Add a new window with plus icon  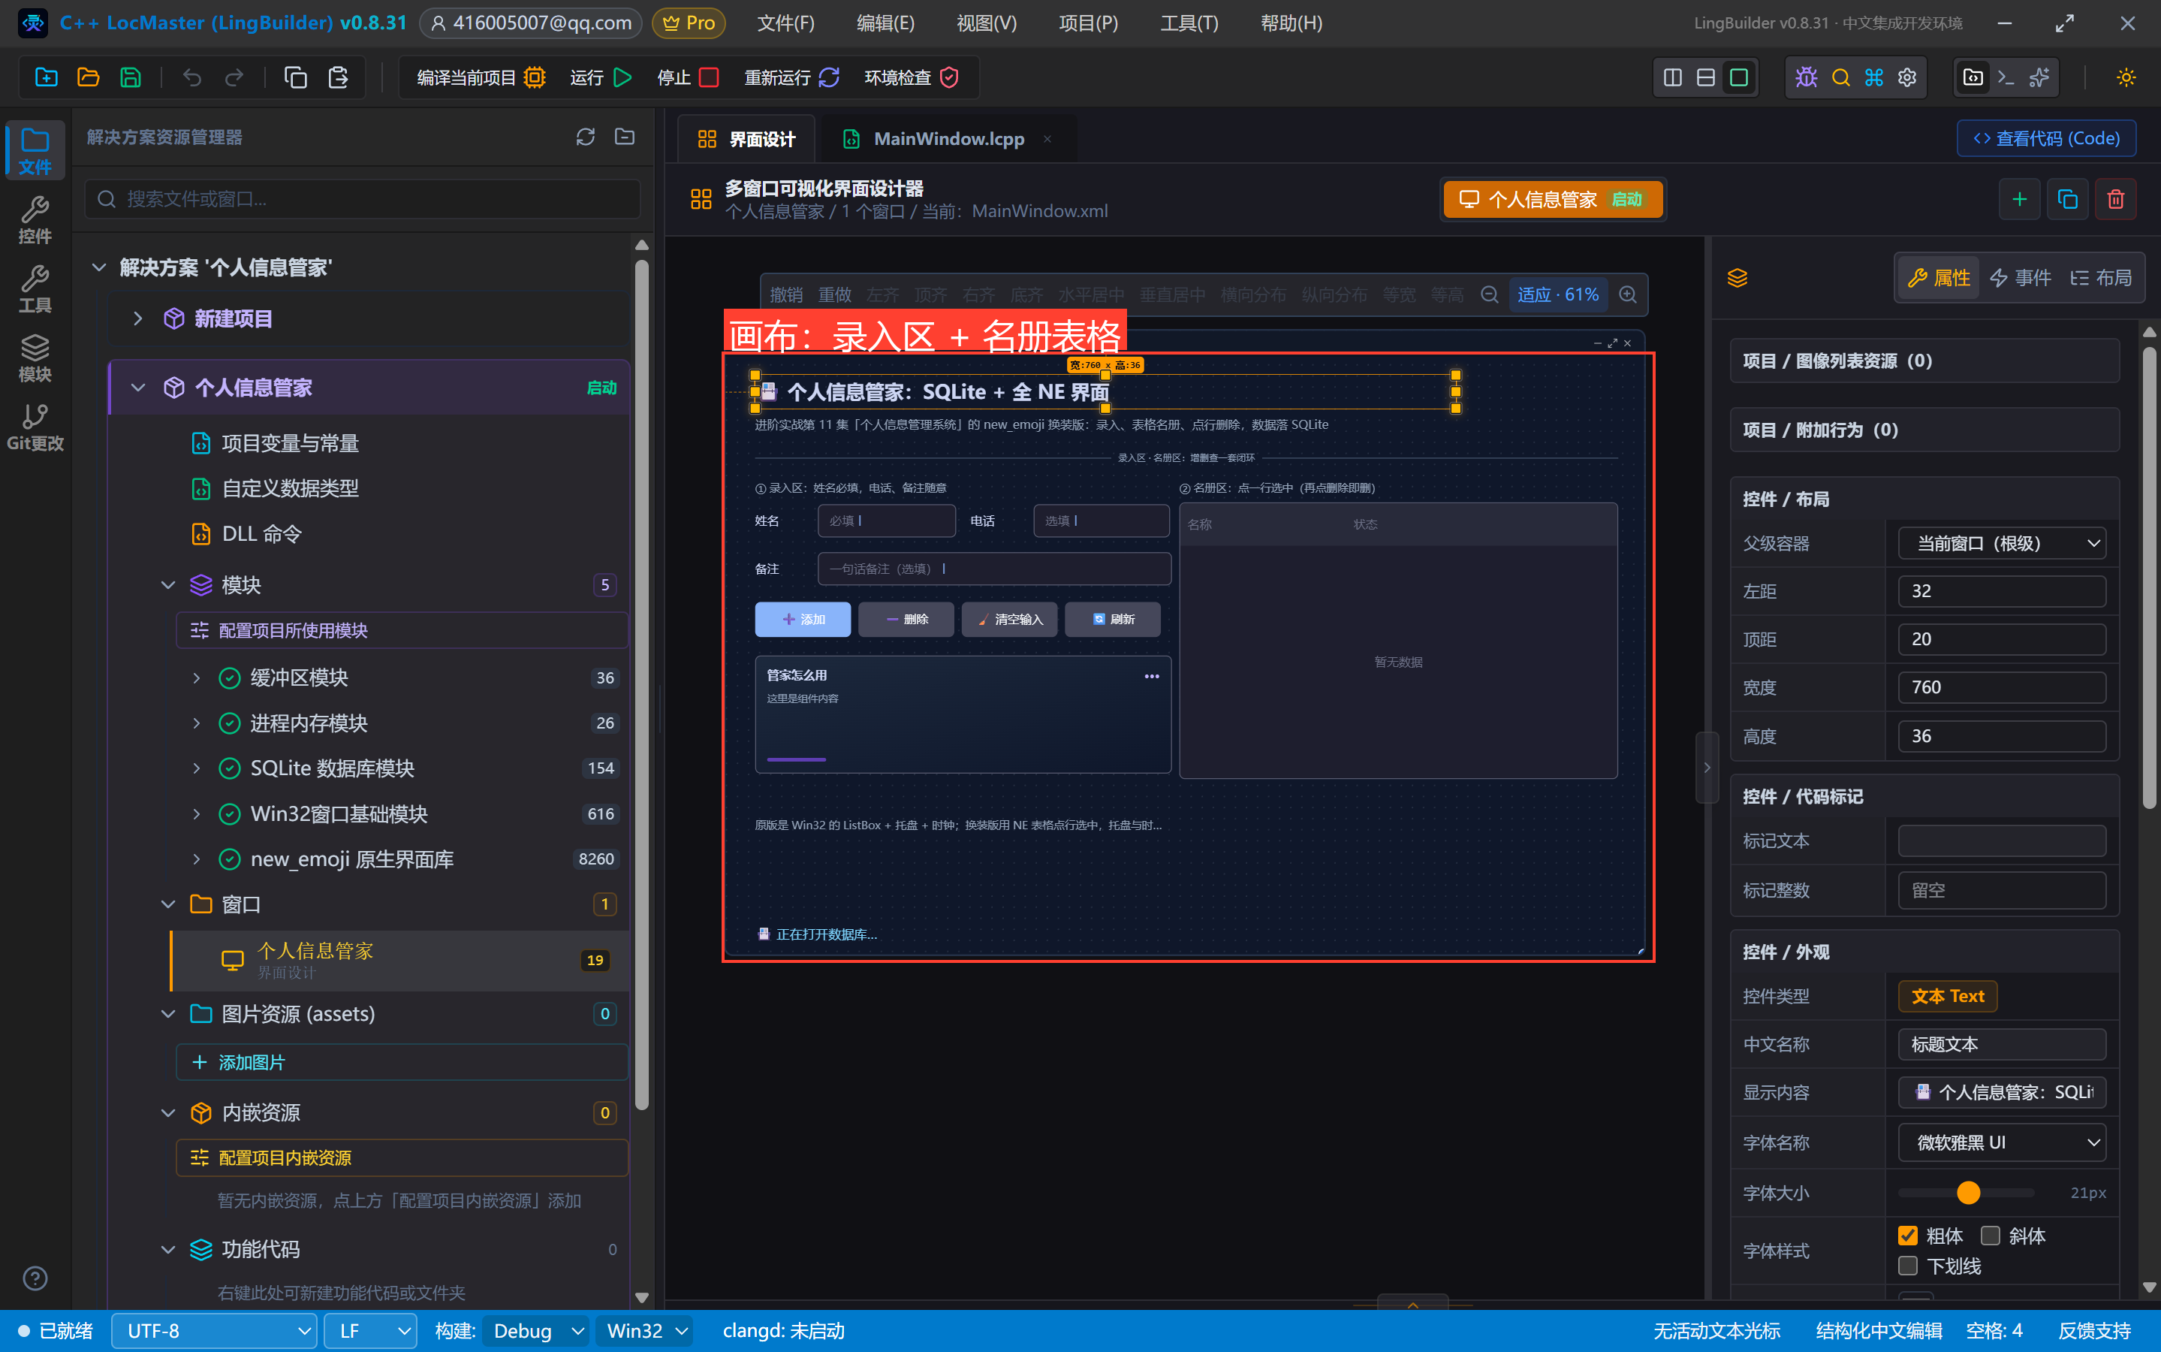(x=2019, y=199)
